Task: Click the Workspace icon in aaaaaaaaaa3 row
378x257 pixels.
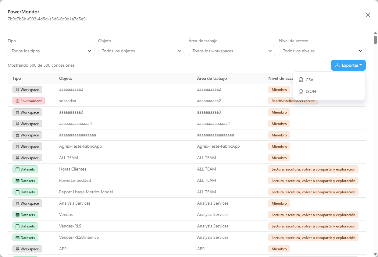Action: (x=17, y=112)
